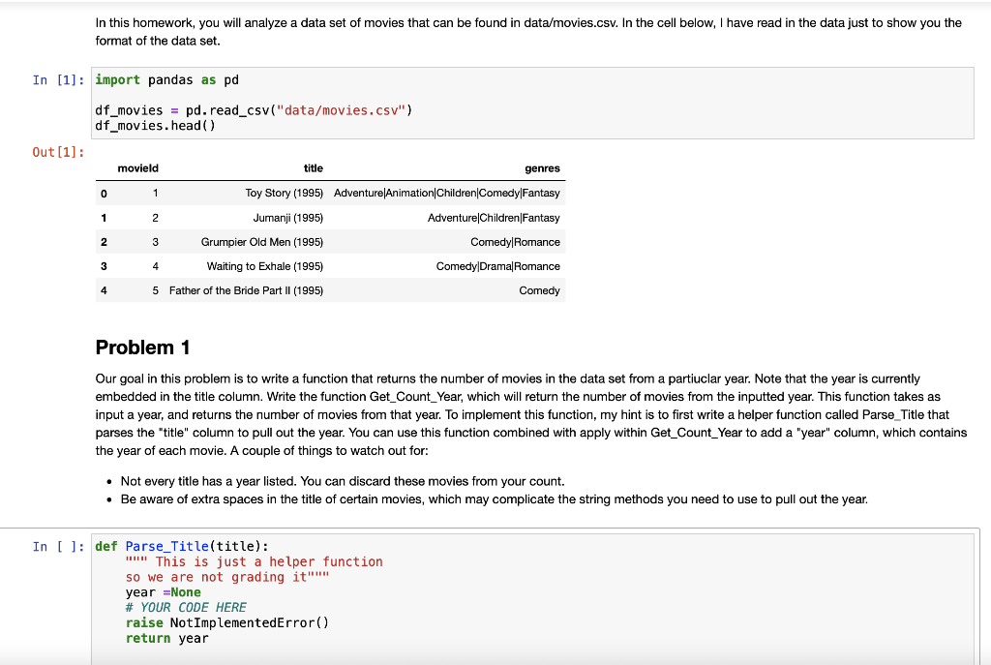Click the Comedy genre cell for row 4
This screenshot has height=665, width=991.
(539, 289)
